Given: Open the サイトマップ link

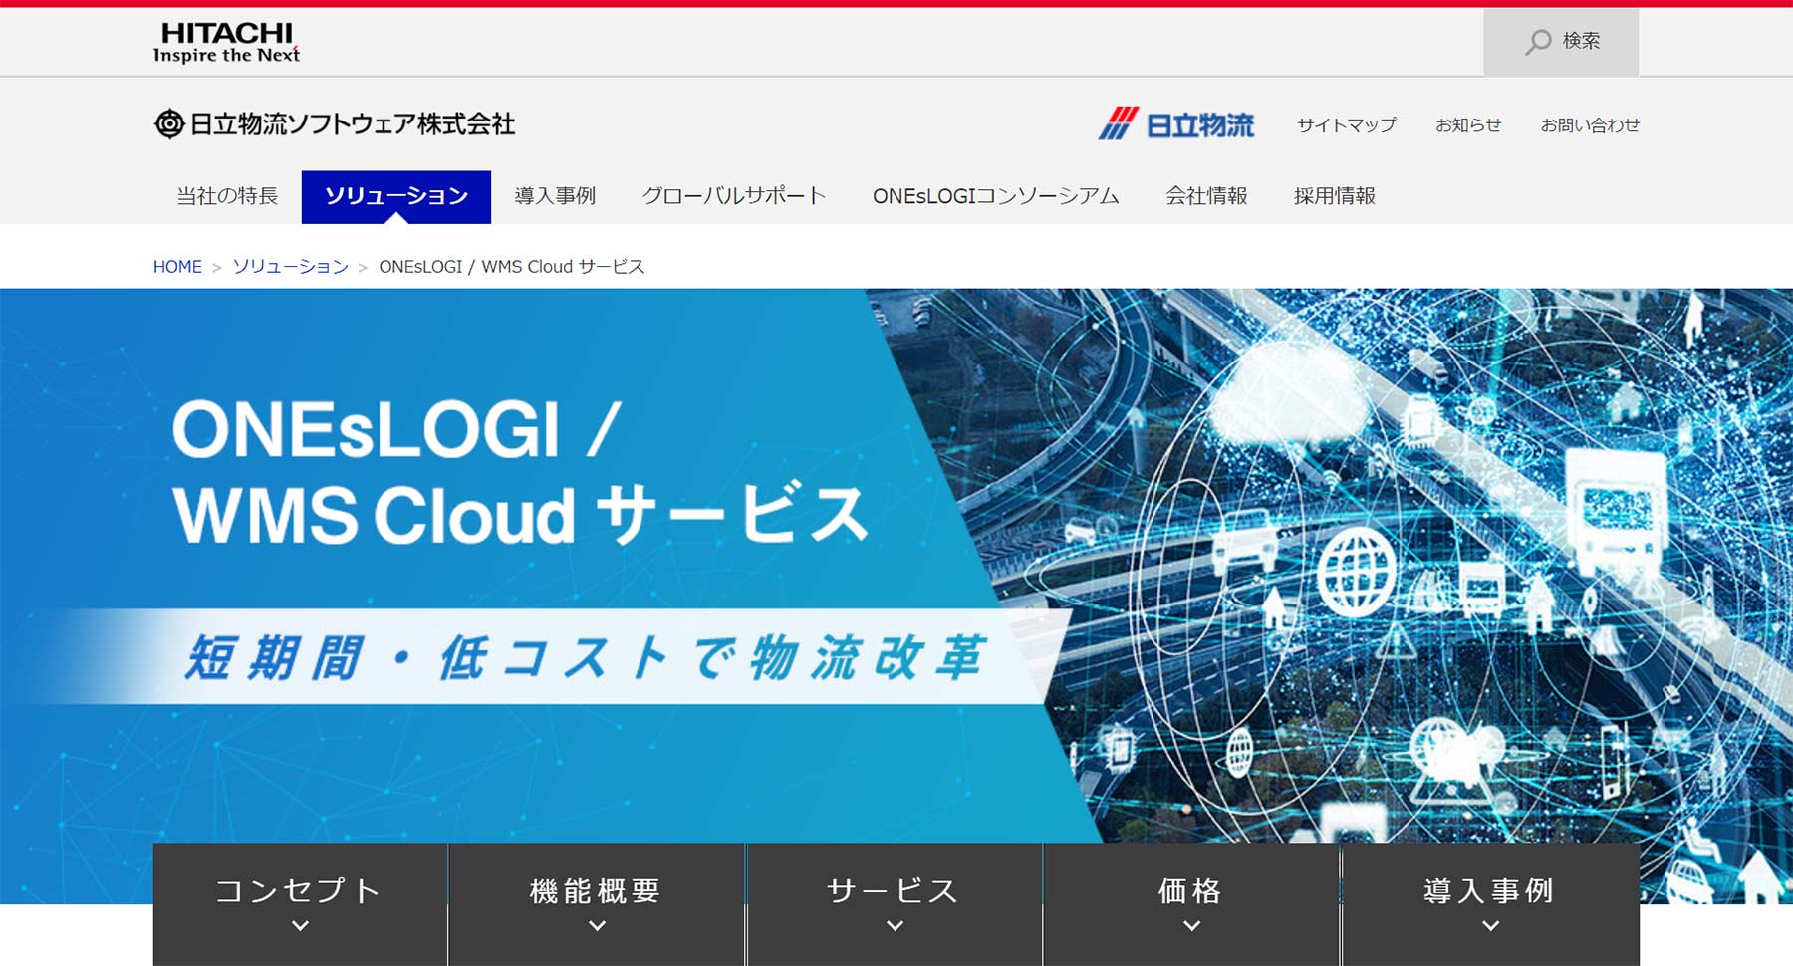Looking at the screenshot, I should coord(1347,125).
